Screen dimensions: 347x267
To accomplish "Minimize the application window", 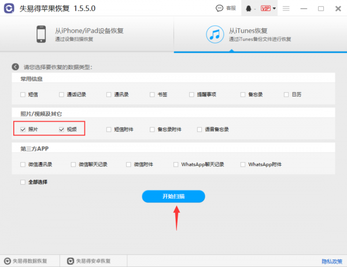I will (x=304, y=9).
